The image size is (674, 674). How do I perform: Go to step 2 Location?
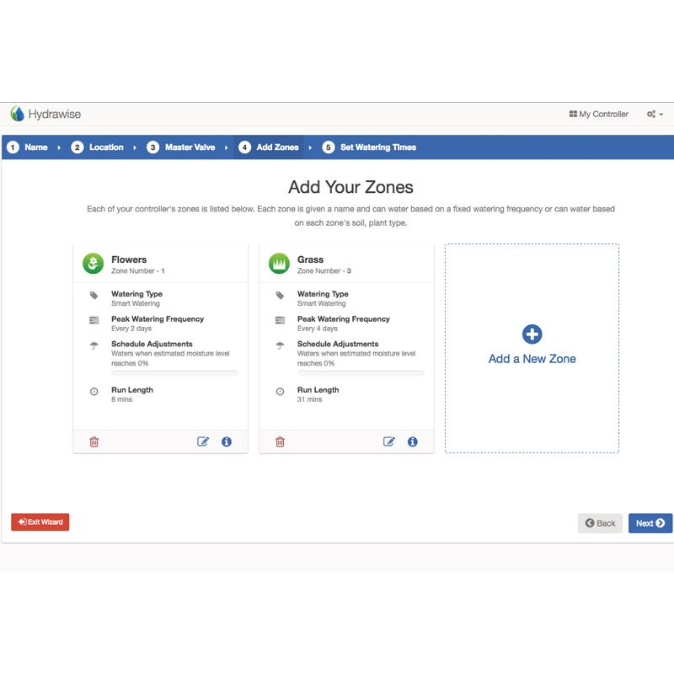coord(98,147)
